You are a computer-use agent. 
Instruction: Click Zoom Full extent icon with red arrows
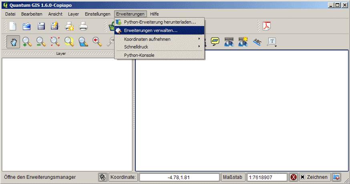coord(55,42)
